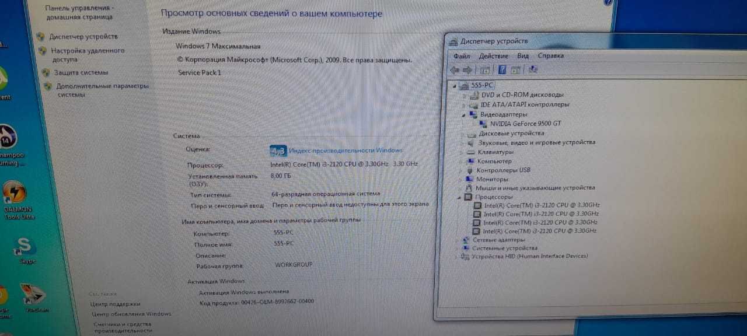Click the shield icon beside Защита системы

click(x=46, y=72)
